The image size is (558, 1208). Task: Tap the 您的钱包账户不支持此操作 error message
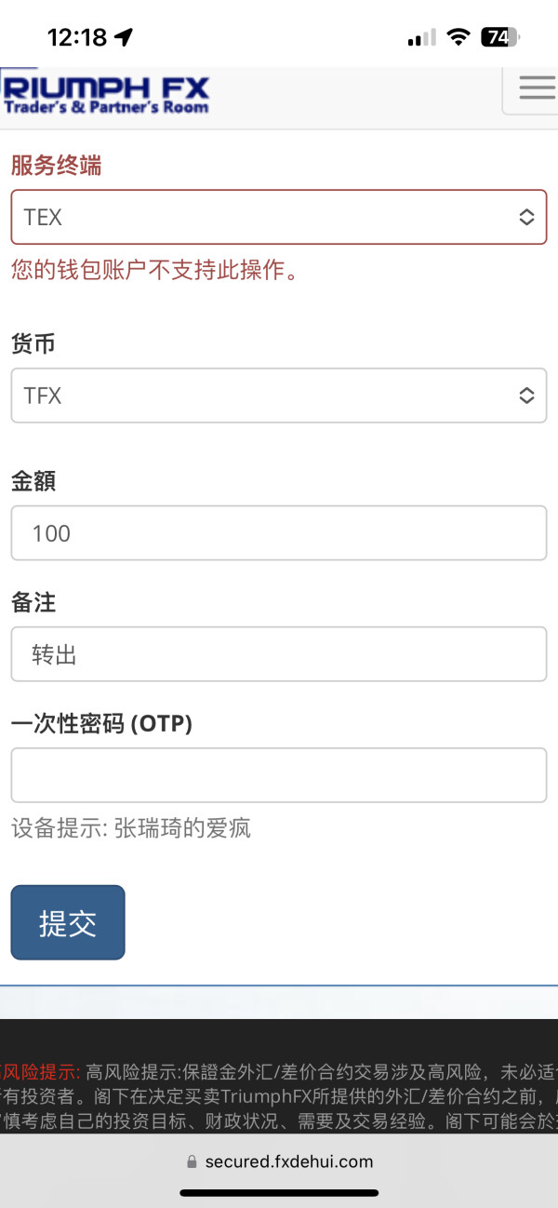click(154, 270)
